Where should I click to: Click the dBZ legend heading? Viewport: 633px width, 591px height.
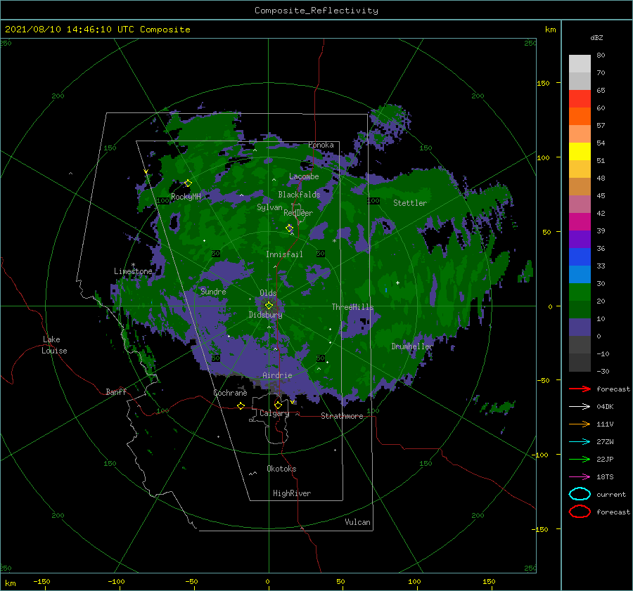point(596,37)
